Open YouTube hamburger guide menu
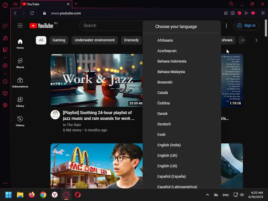 (20, 25)
